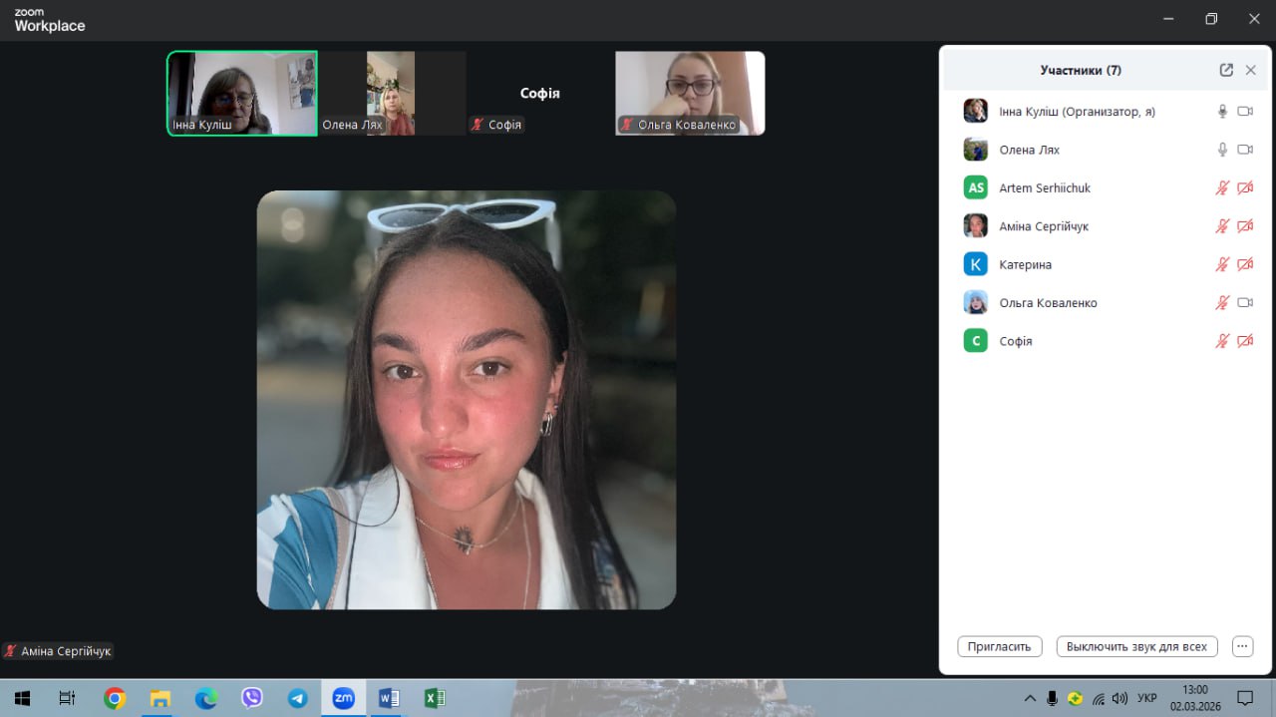This screenshot has height=717, width=1276.
Task: Click camera icon next to Олена Лях
Action: point(1245,150)
